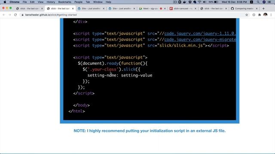Open battery status 69% menu
The width and height of the screenshot is (275, 154).
(x=214, y=2)
